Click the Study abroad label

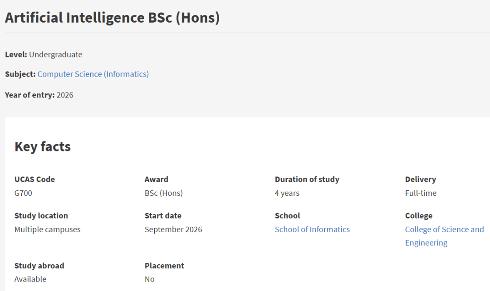(39, 266)
